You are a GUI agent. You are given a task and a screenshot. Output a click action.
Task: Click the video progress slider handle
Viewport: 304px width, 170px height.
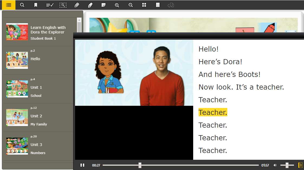pyautogui.click(x=140, y=165)
